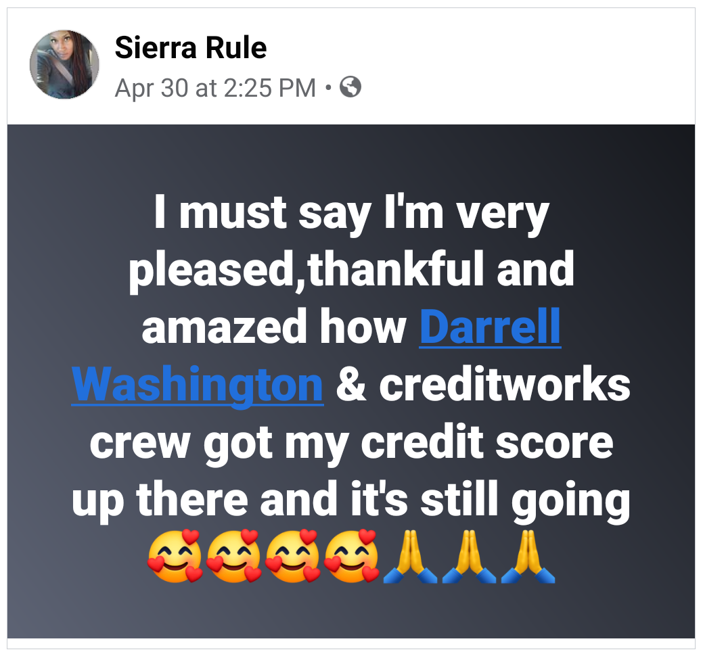Click the middle praying hands emoji
Viewport: 703px width, 656px height.
pos(469,557)
